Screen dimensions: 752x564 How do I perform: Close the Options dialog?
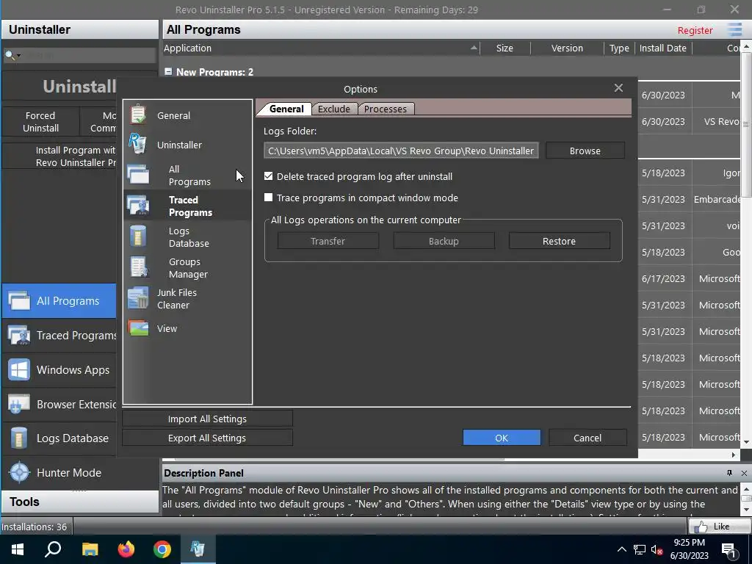click(618, 88)
